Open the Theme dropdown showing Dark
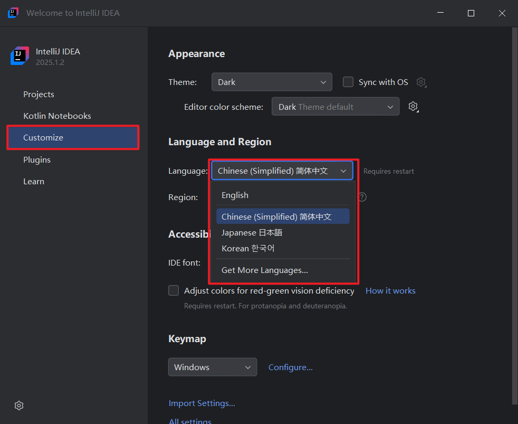The width and height of the screenshot is (518, 424). (x=272, y=82)
